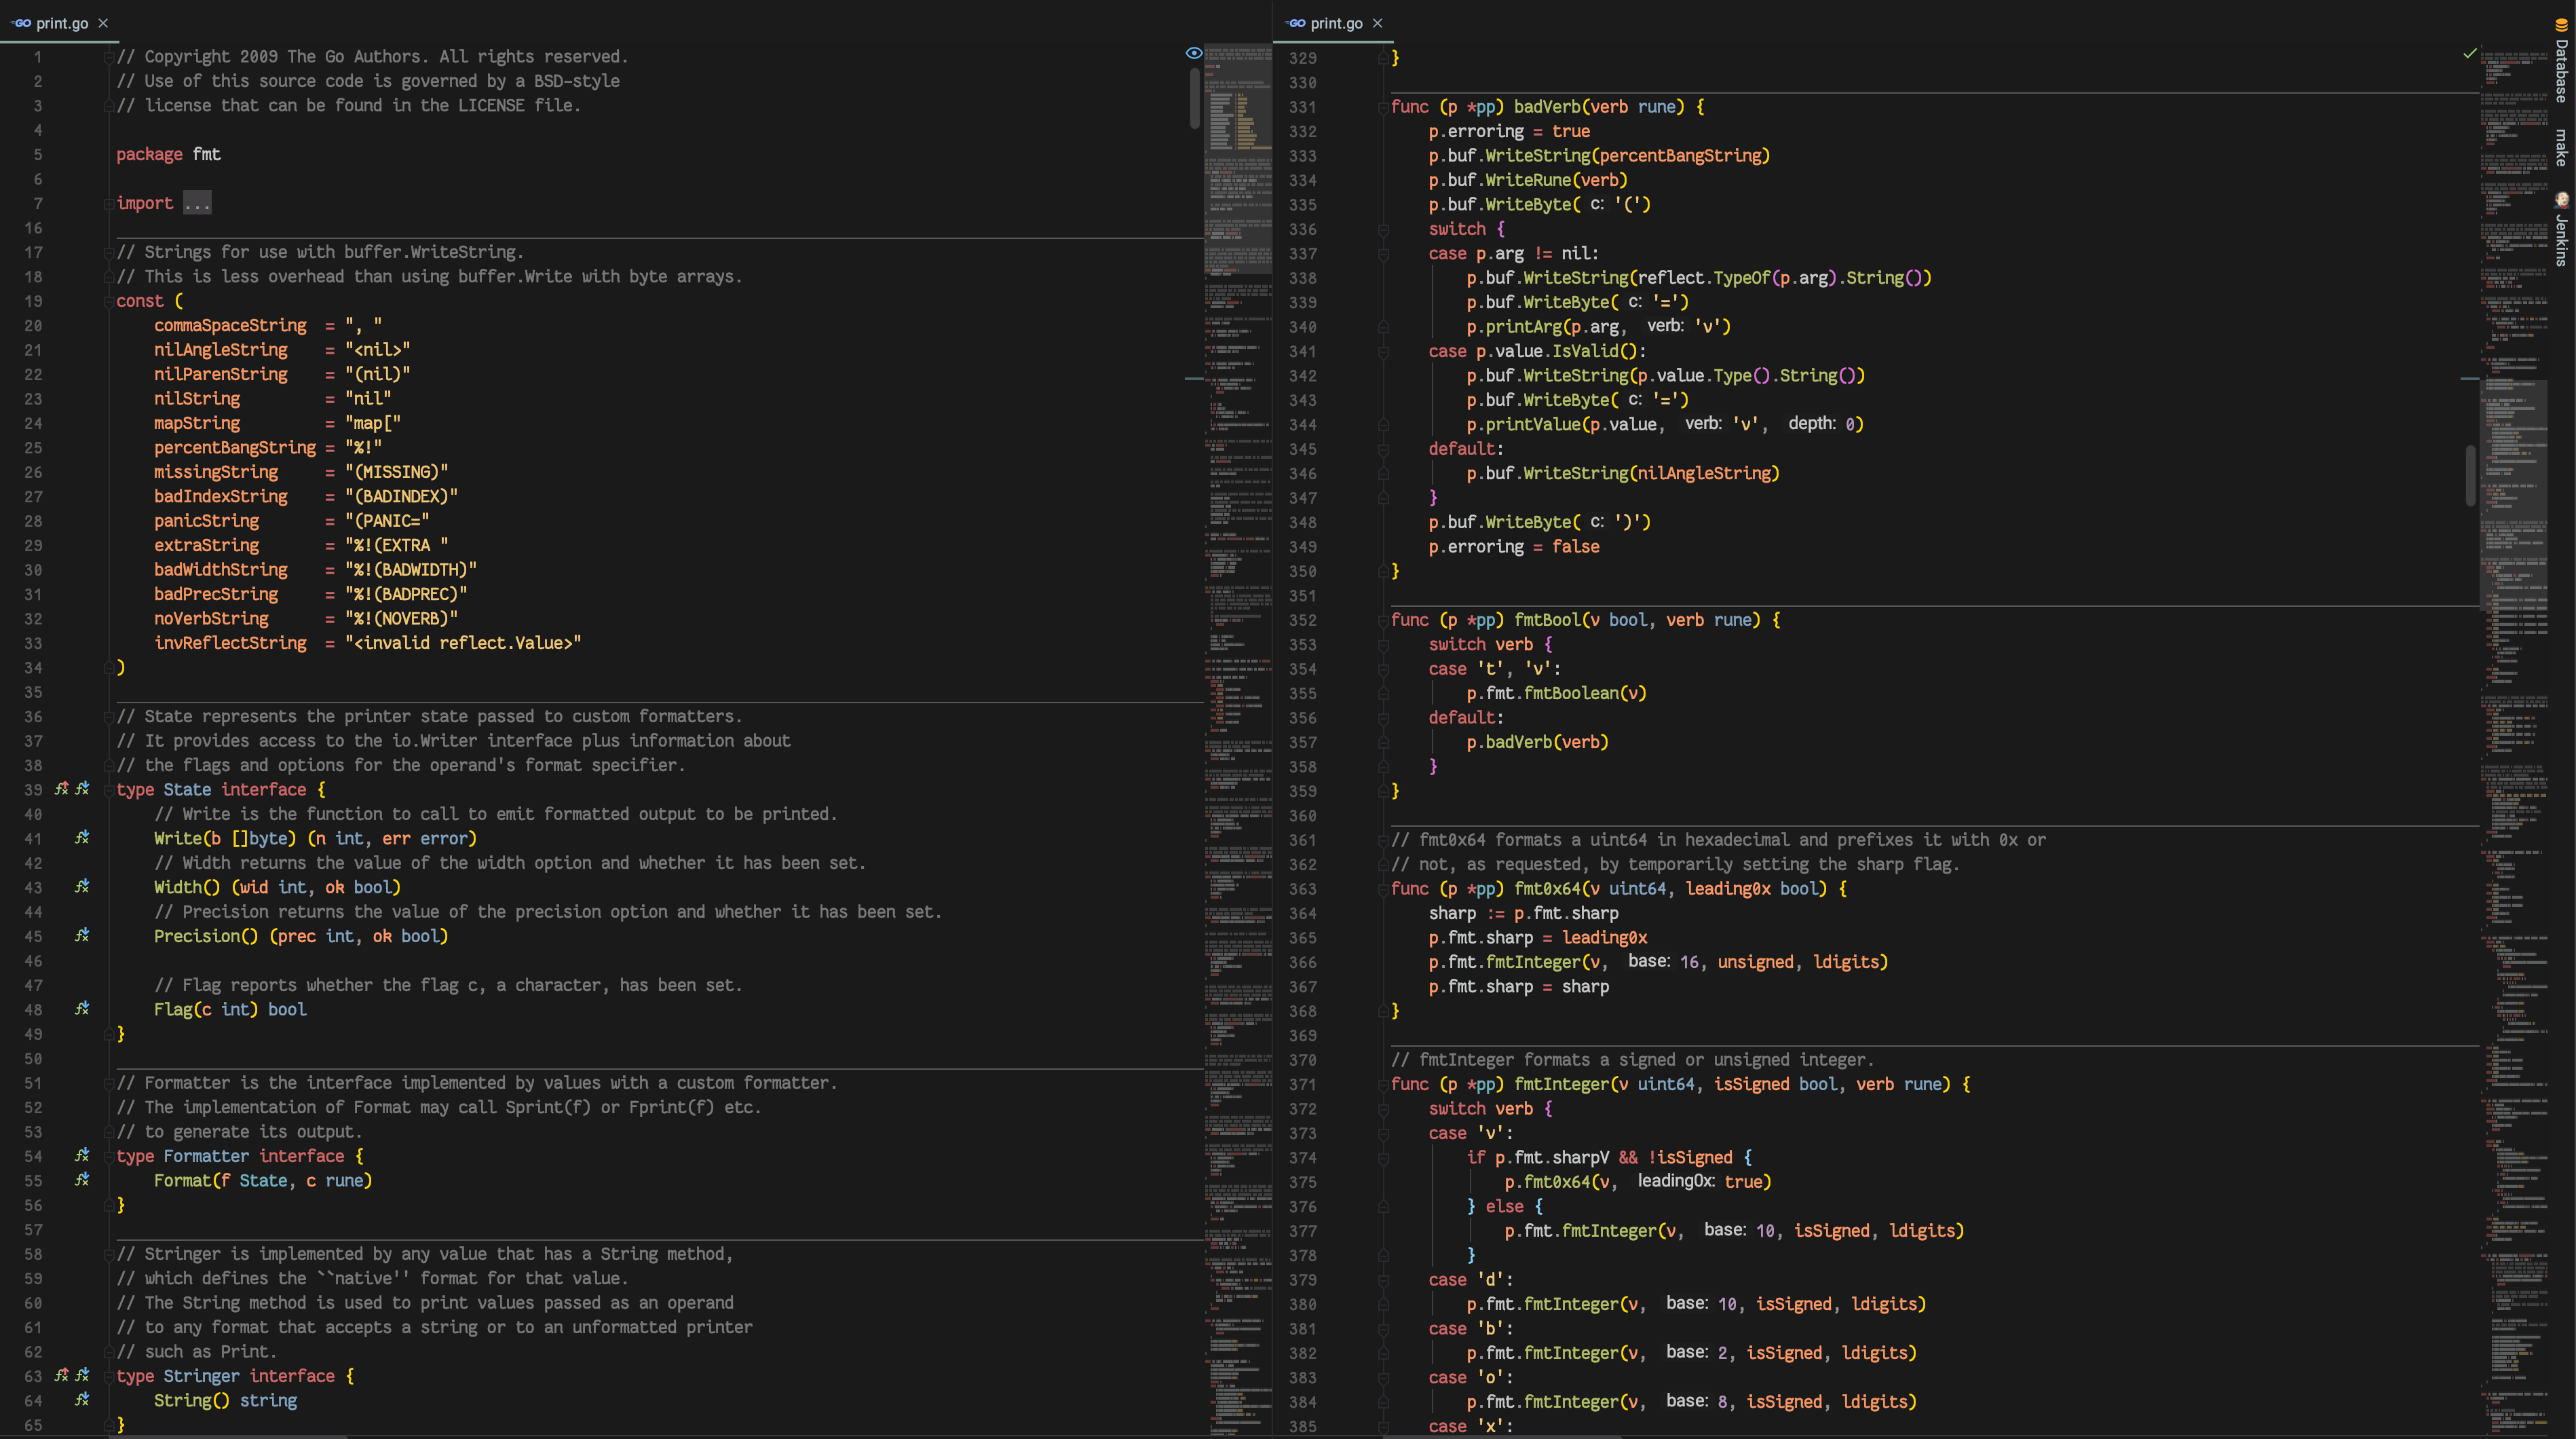Select the left print.go editor tab
2576x1439 pixels.
coord(60,23)
